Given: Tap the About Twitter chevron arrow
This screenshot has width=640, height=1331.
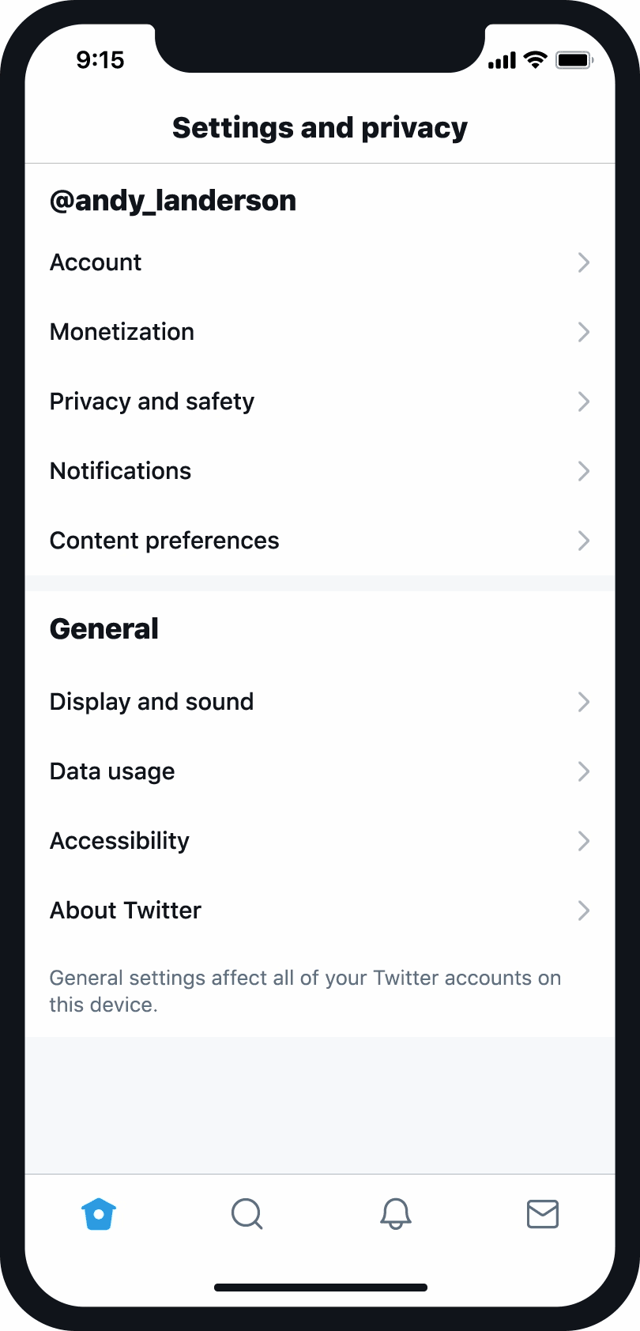Looking at the screenshot, I should [584, 911].
